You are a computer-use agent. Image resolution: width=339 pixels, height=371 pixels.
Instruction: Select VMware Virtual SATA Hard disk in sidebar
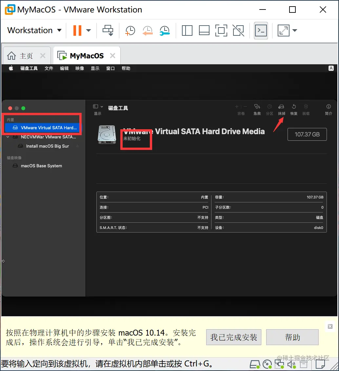(x=43, y=128)
